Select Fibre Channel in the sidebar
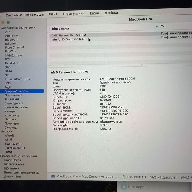 pos(14,47)
